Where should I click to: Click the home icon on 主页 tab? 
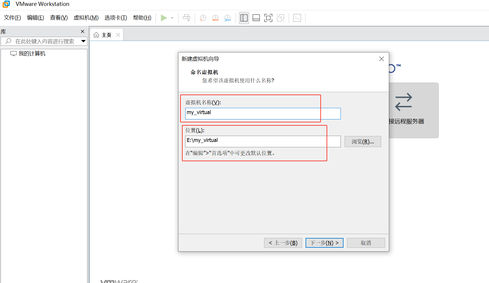pos(96,35)
